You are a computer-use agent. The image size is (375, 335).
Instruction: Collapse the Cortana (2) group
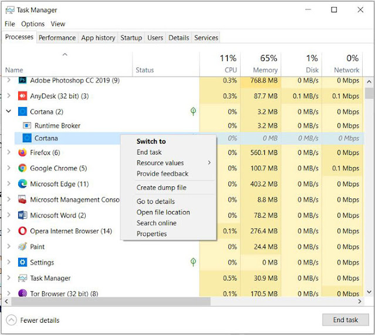(9, 111)
